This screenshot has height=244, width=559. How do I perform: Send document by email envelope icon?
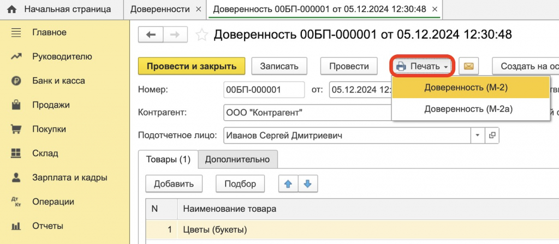pos(468,66)
